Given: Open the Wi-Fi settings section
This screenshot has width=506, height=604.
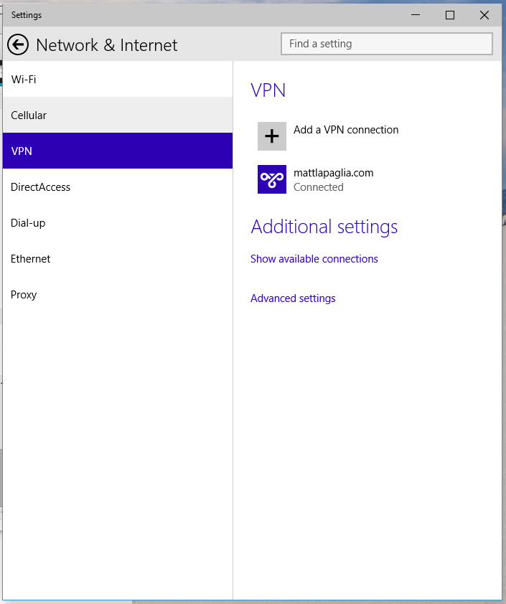Looking at the screenshot, I should (118, 79).
